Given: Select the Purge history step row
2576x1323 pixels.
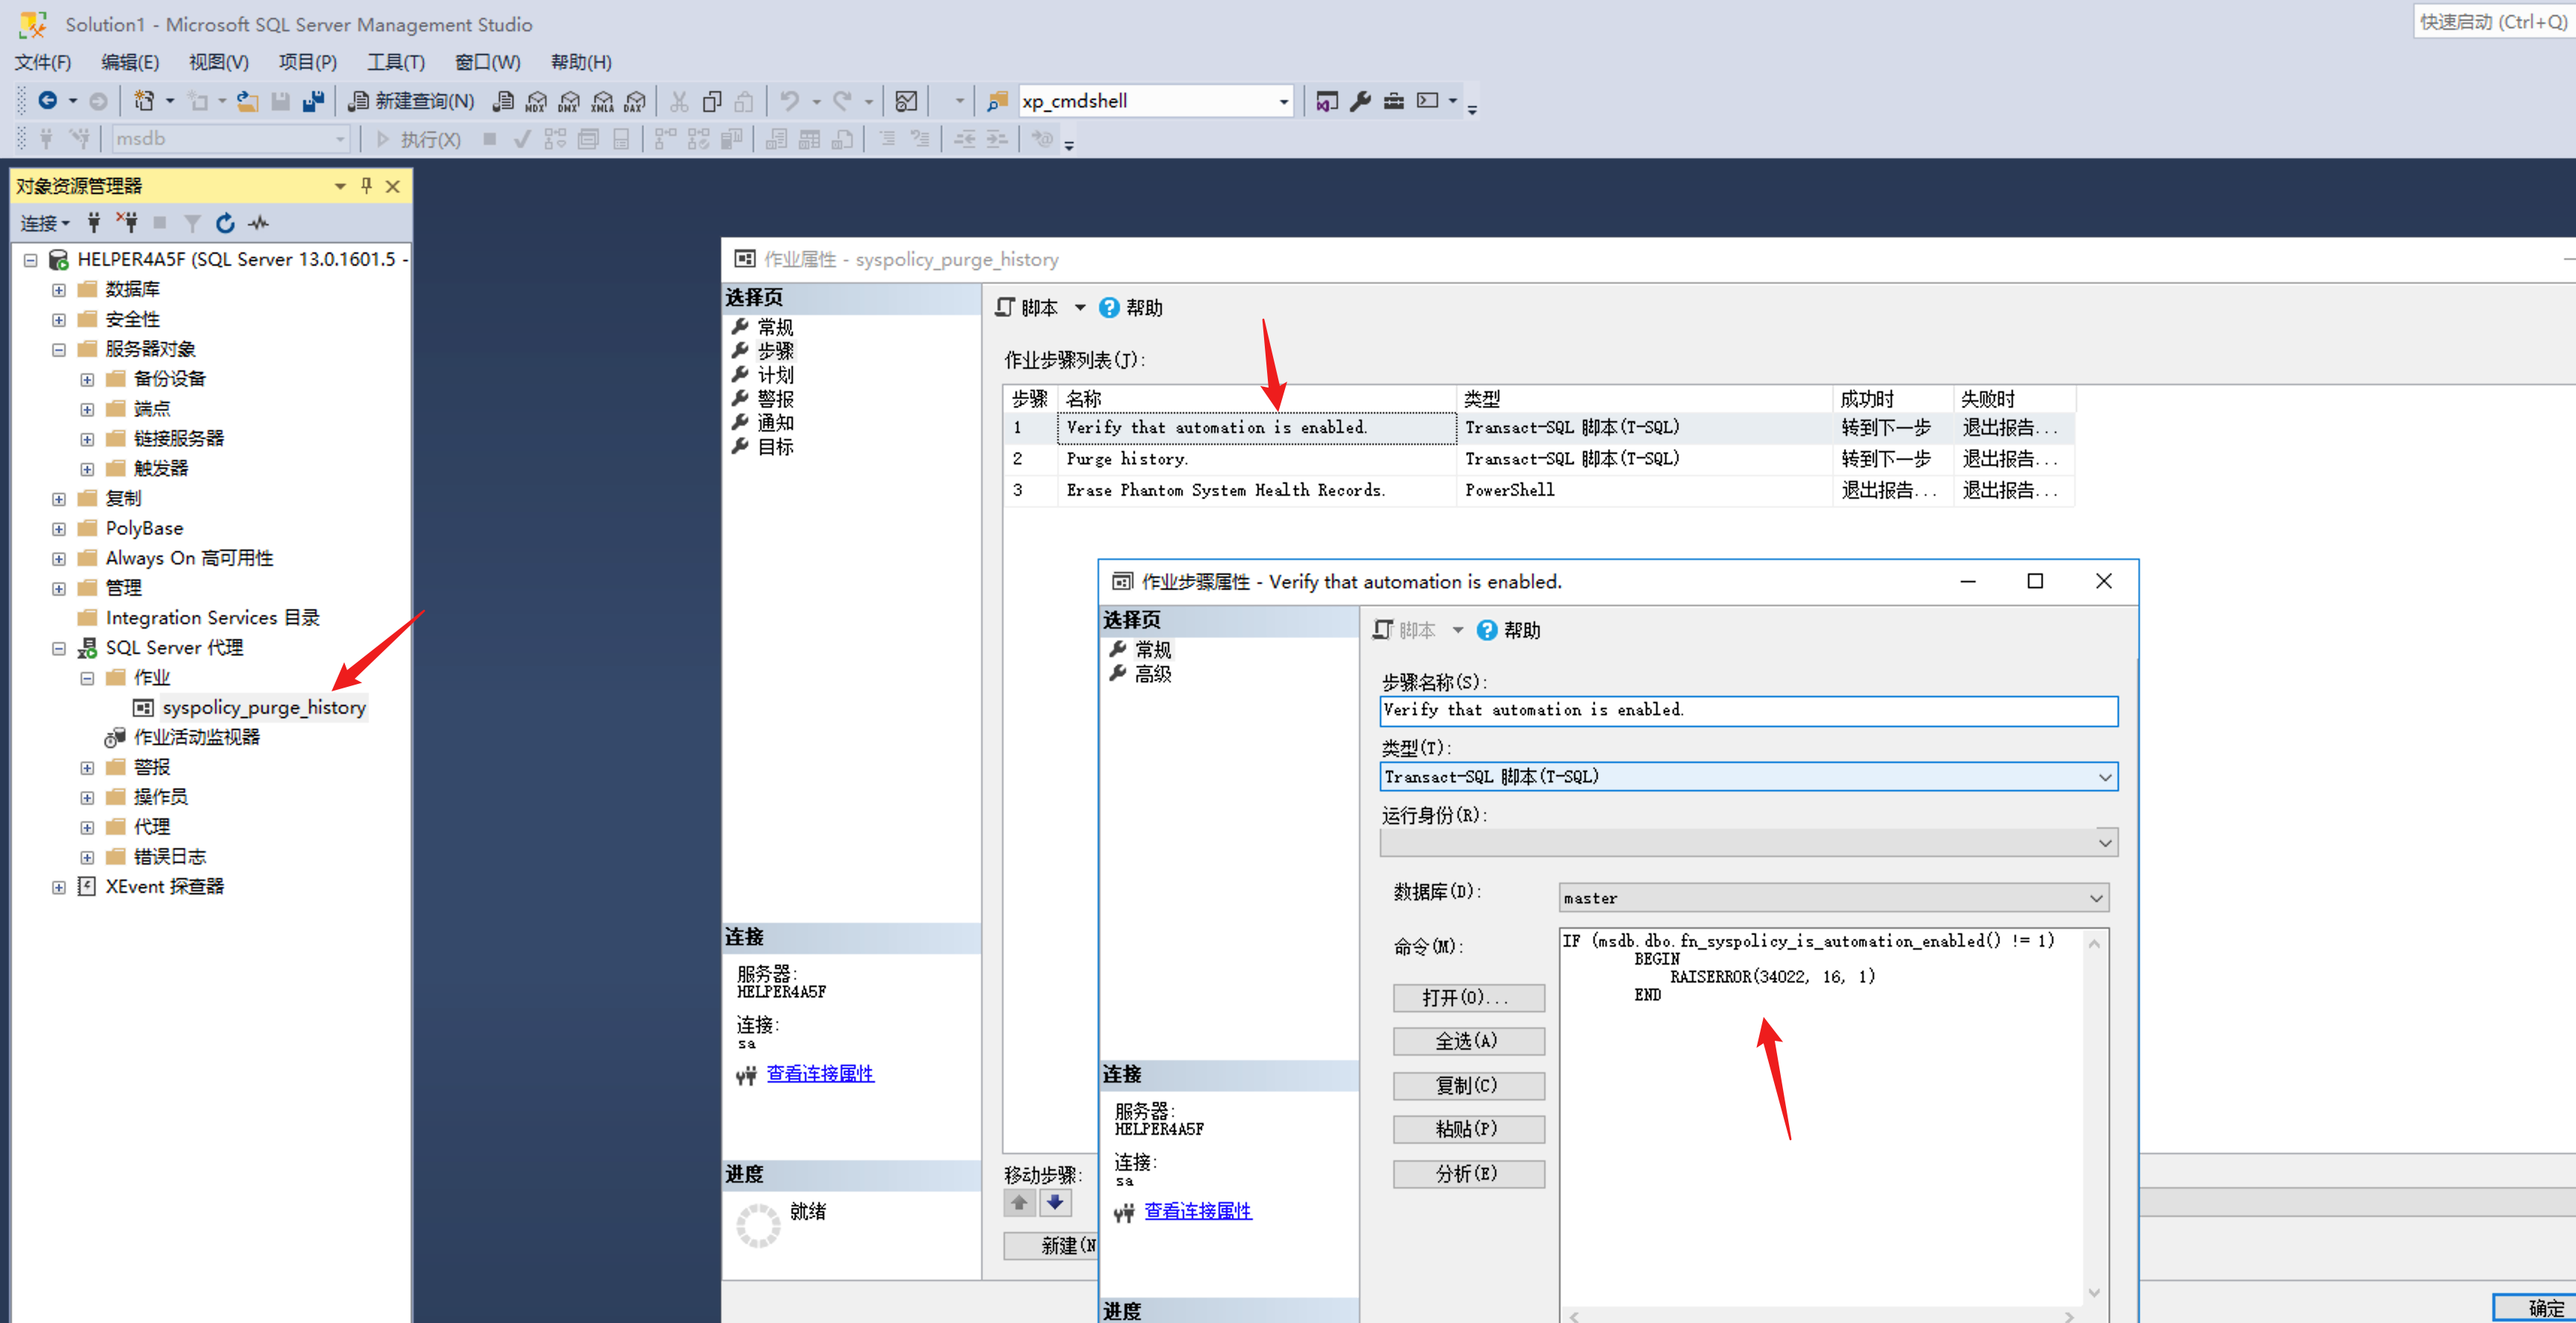Looking at the screenshot, I should pyautogui.click(x=1127, y=459).
